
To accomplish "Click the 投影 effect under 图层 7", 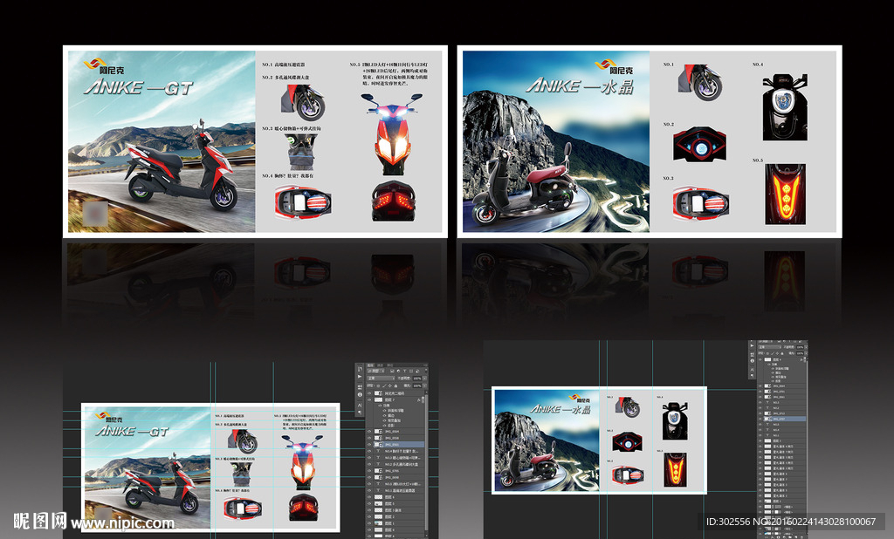I will pyautogui.click(x=391, y=426).
